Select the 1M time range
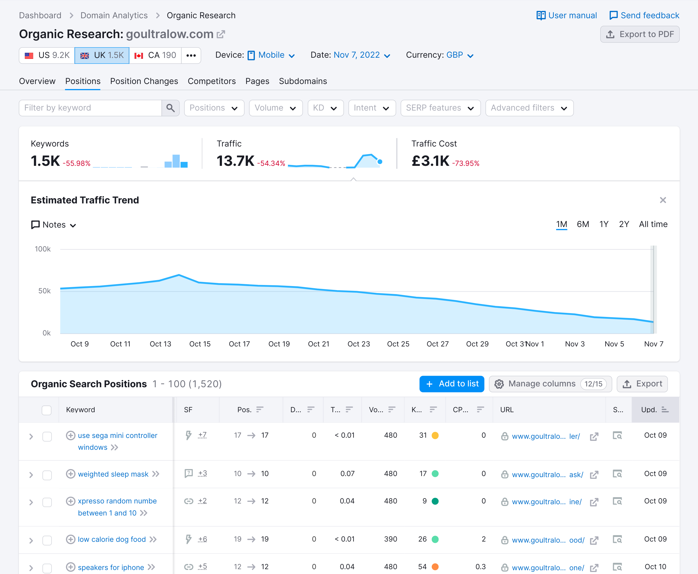Screen dimensions: 698x574 coord(561,225)
